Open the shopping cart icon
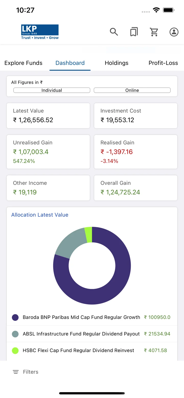 coord(154,32)
